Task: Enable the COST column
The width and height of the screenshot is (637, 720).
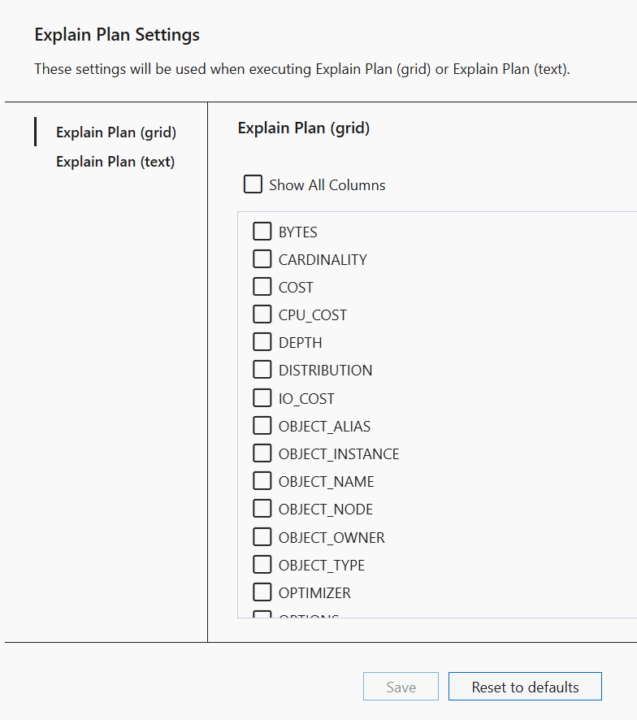Action: [262, 286]
